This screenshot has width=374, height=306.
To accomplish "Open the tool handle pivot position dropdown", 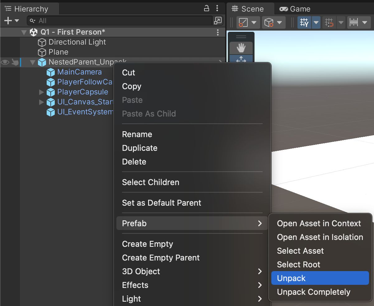I will 248,22.
